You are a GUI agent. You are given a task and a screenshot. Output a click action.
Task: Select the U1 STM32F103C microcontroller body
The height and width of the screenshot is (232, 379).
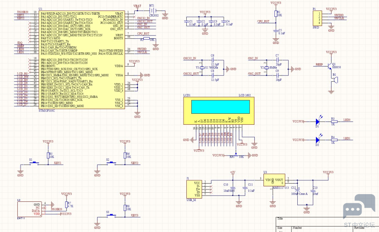pyautogui.click(x=82, y=60)
